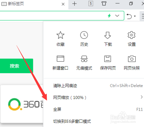Click the 保存网页 save page icon
The image size is (144, 127).
coord(108,59)
